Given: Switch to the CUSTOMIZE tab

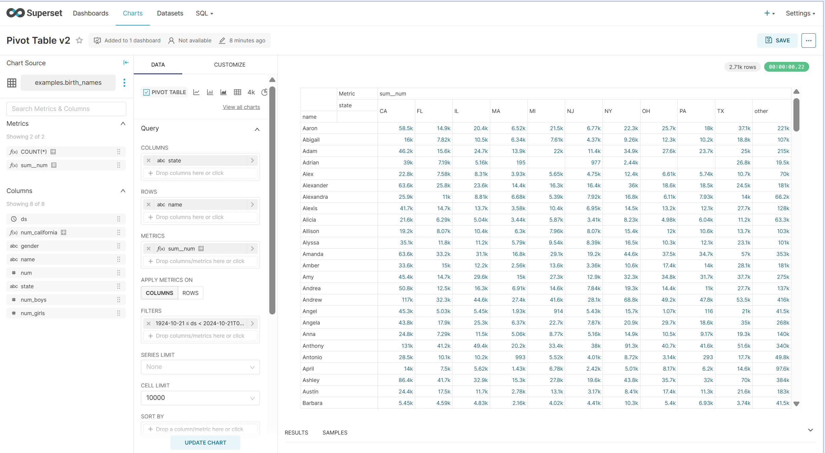Looking at the screenshot, I should pos(230,65).
